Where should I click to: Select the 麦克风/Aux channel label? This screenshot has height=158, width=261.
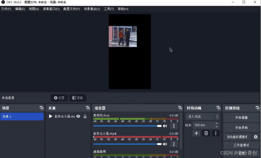101,115
